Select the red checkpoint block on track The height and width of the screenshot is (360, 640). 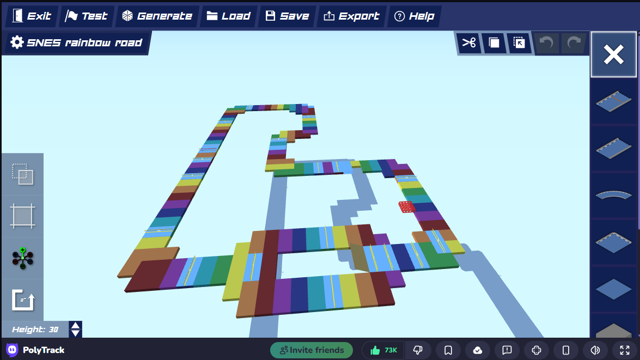pyautogui.click(x=406, y=207)
